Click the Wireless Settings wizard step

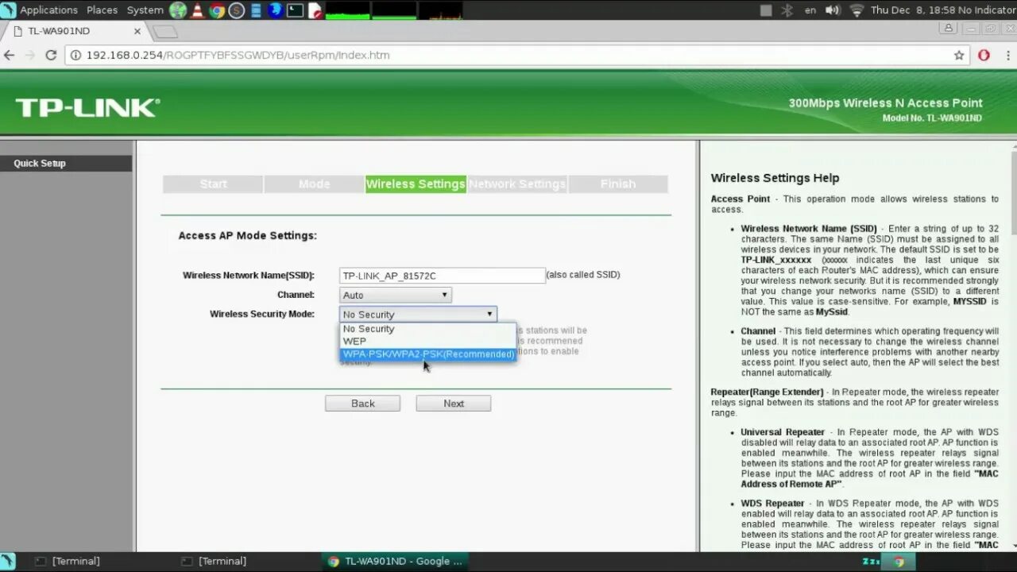point(416,184)
